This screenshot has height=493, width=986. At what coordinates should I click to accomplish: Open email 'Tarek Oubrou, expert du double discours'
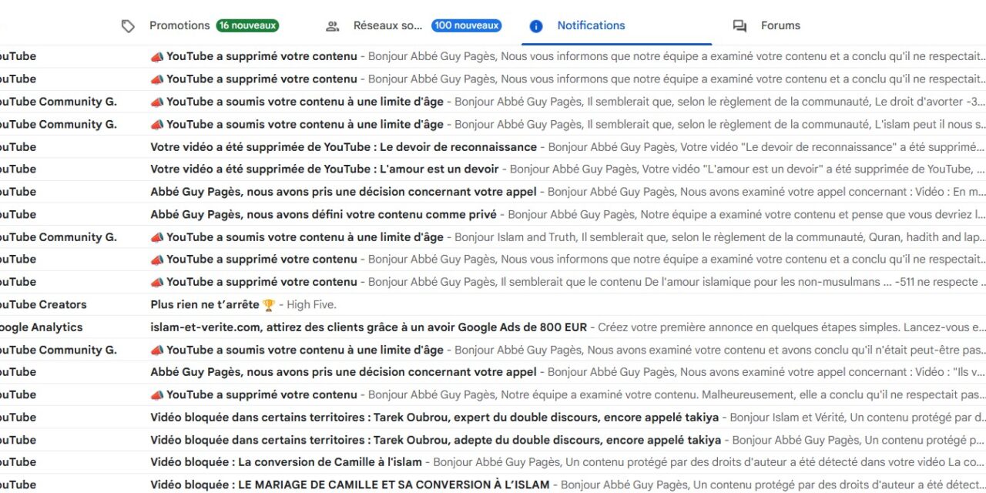click(493, 418)
